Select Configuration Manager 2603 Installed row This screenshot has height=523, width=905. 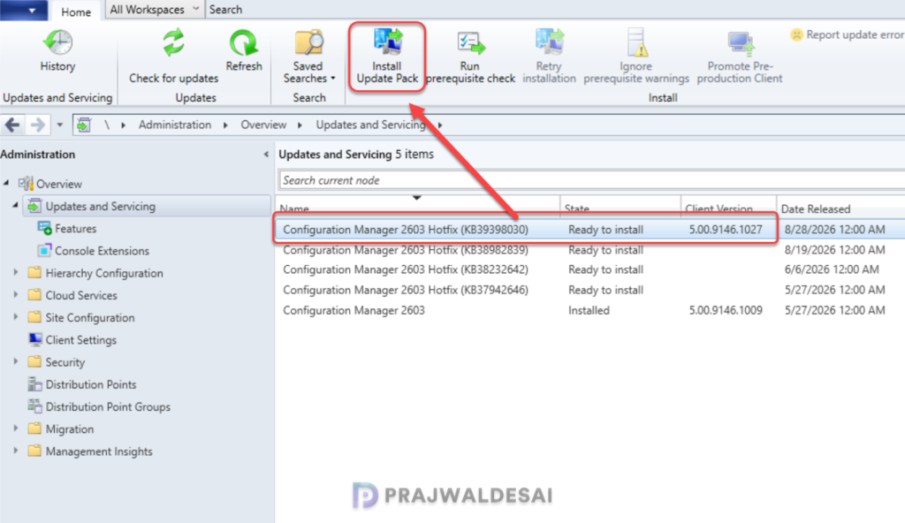[x=589, y=310]
